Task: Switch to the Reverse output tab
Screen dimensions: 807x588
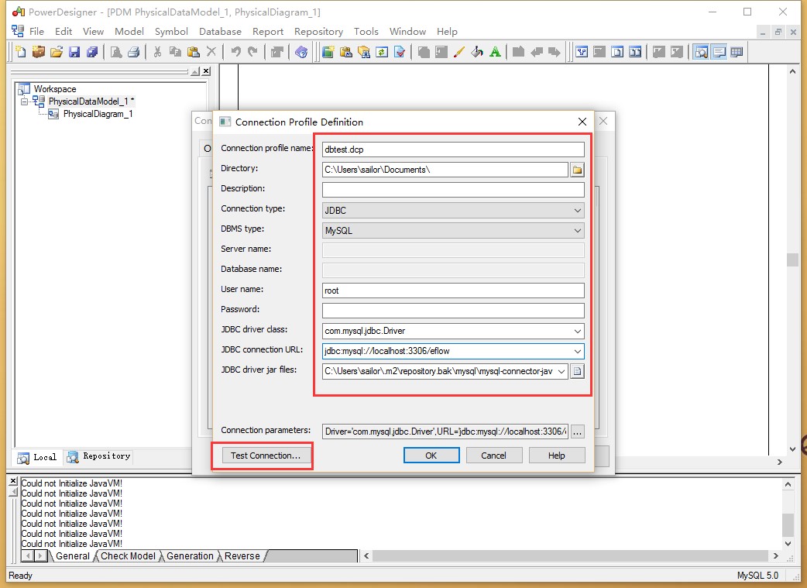Action: pyautogui.click(x=242, y=556)
